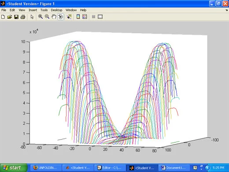This screenshot has height=172, width=229.
Task: Click the z-axis tick label 10
Action: 23,42
